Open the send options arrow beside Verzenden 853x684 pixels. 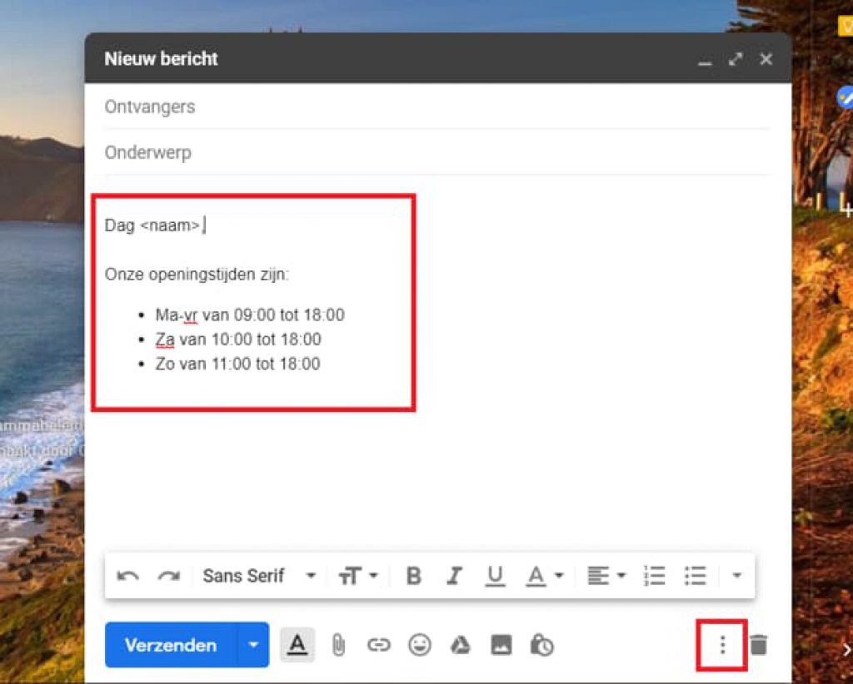[x=253, y=645]
